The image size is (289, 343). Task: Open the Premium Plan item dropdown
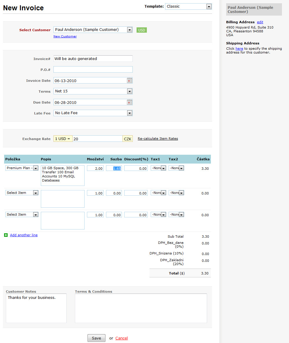[36, 168]
